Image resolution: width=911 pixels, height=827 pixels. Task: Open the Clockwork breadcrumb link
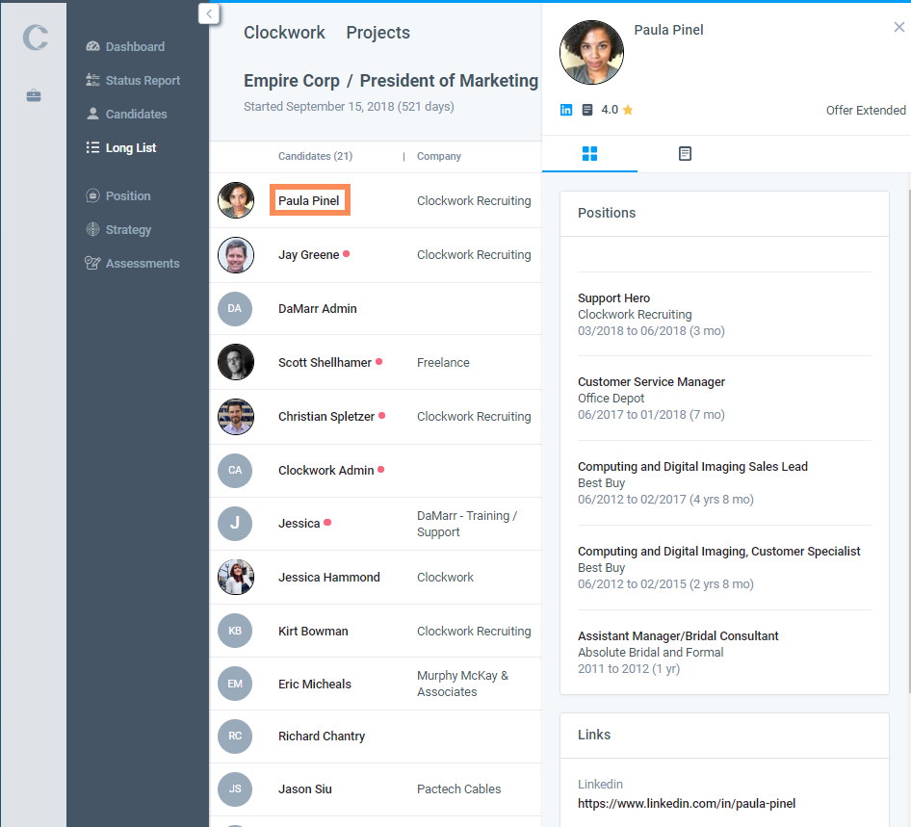click(x=284, y=33)
